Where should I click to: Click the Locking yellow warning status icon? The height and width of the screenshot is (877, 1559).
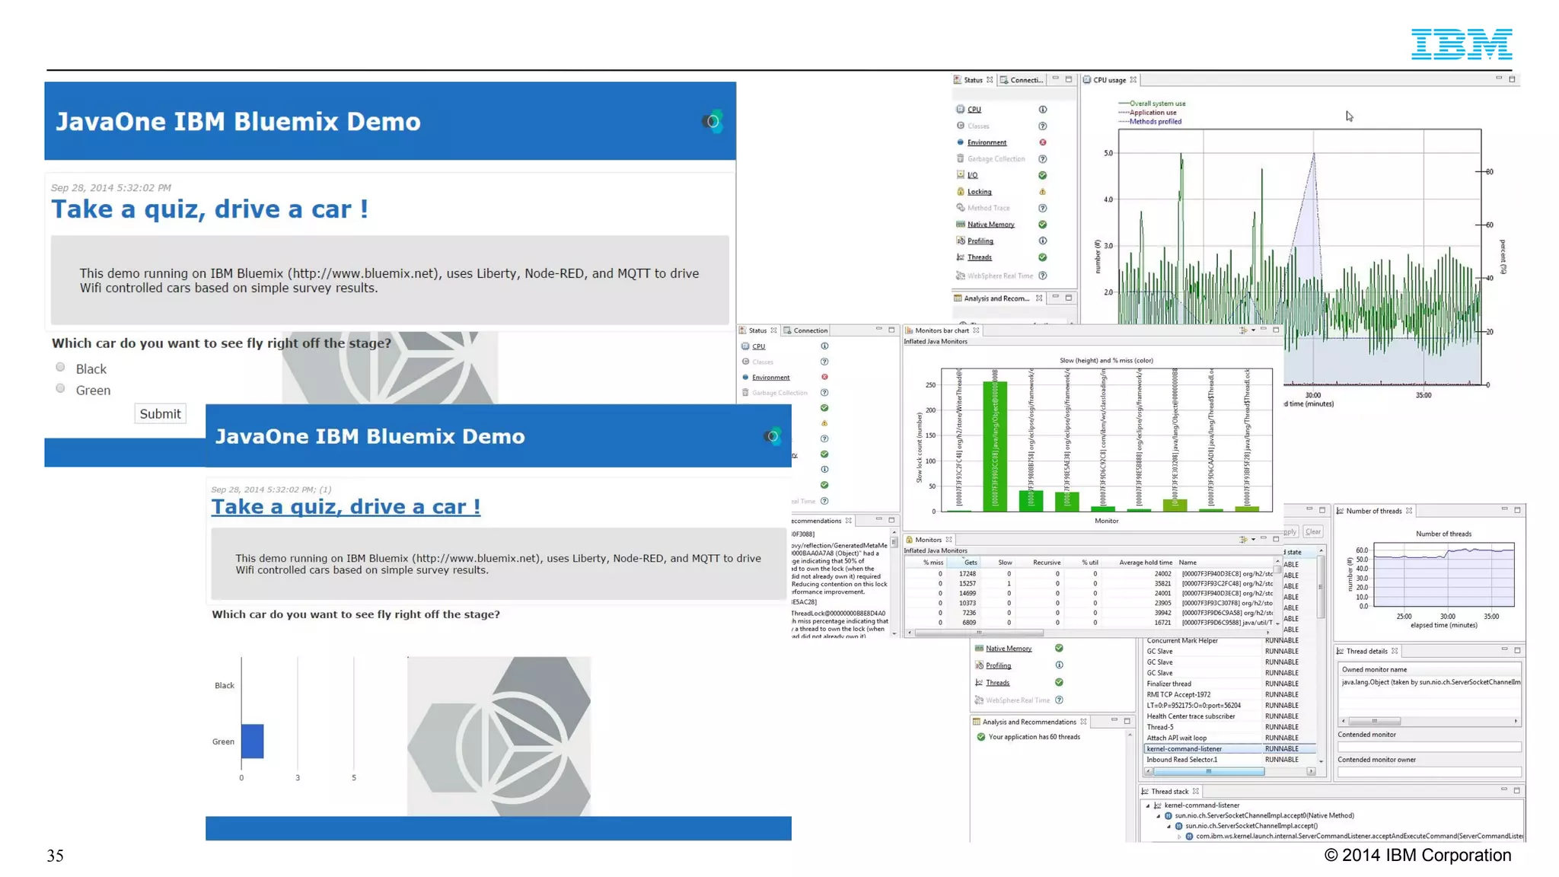[x=1042, y=192]
